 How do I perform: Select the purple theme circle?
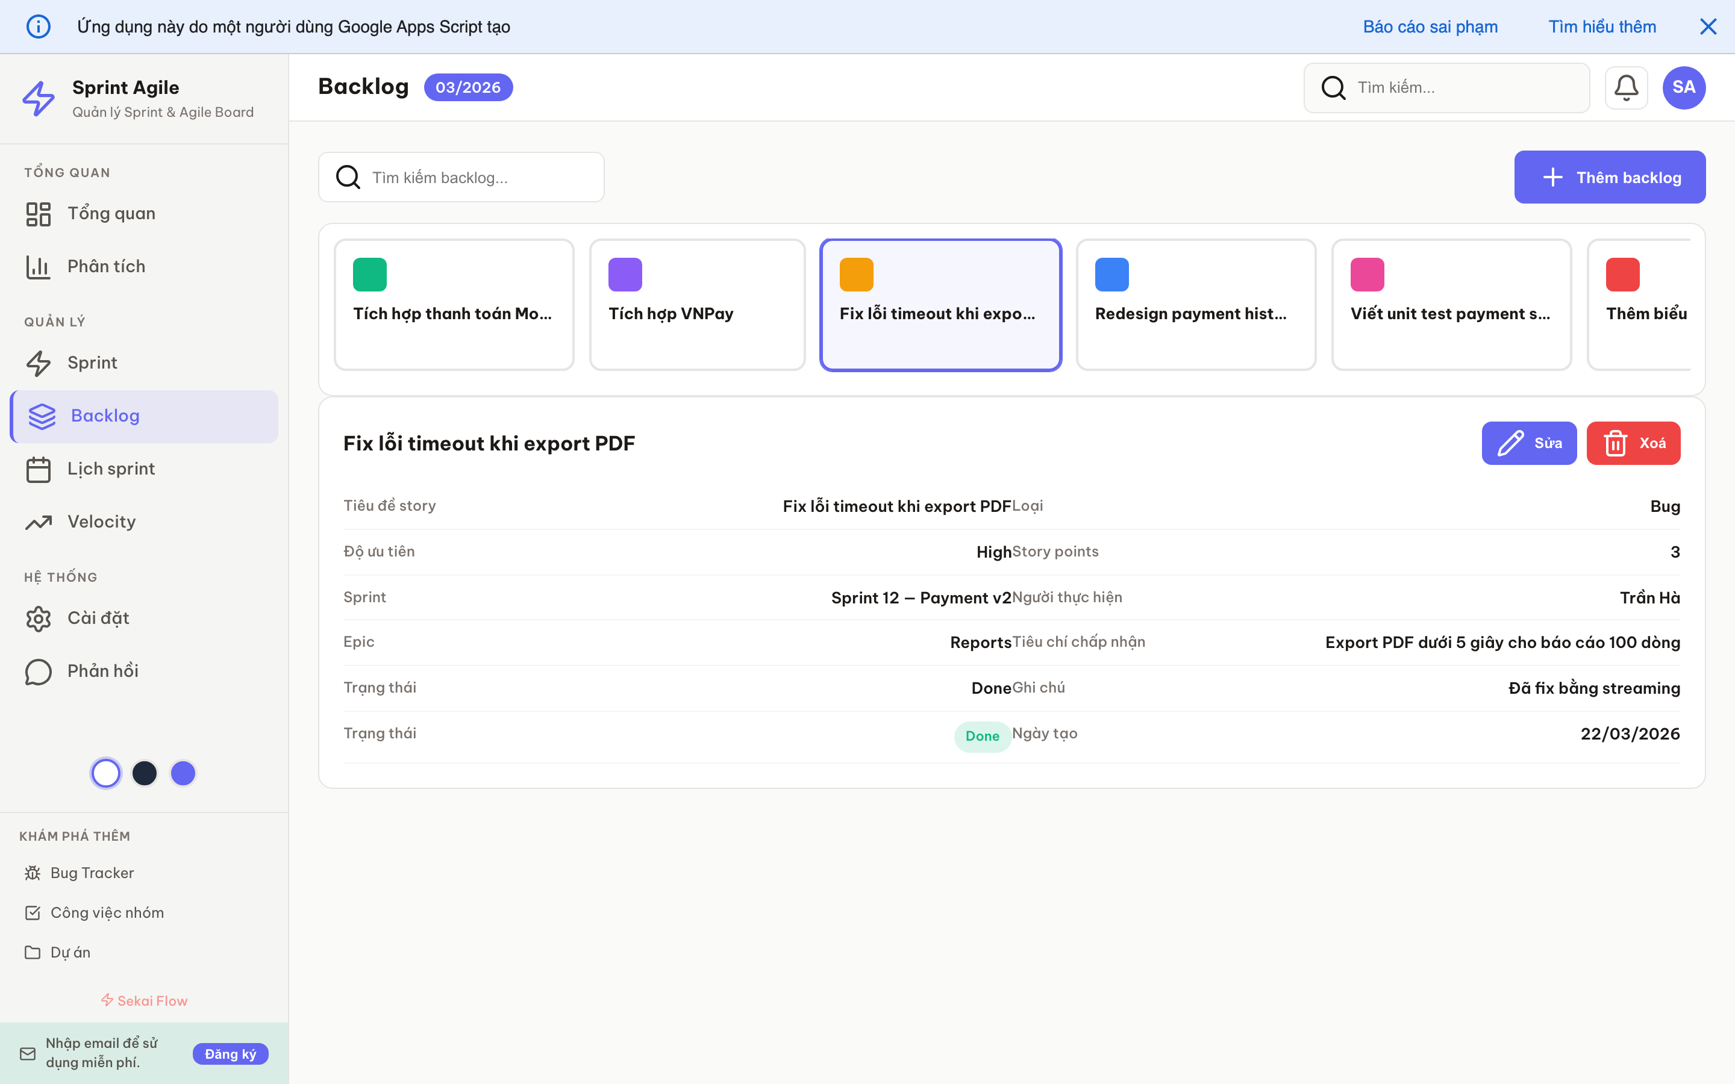tap(183, 773)
